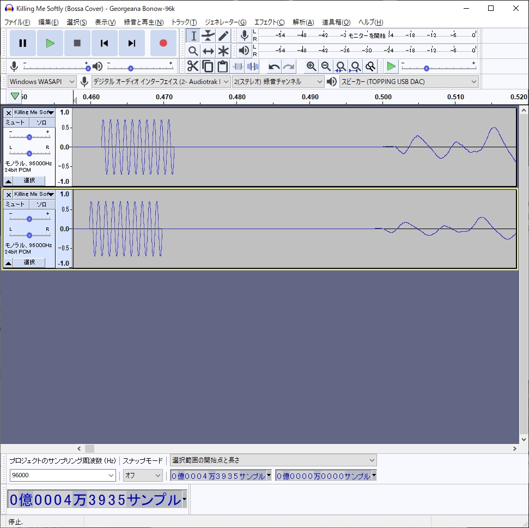Click the 選択 button on the first track
529x528 pixels.
point(29,181)
